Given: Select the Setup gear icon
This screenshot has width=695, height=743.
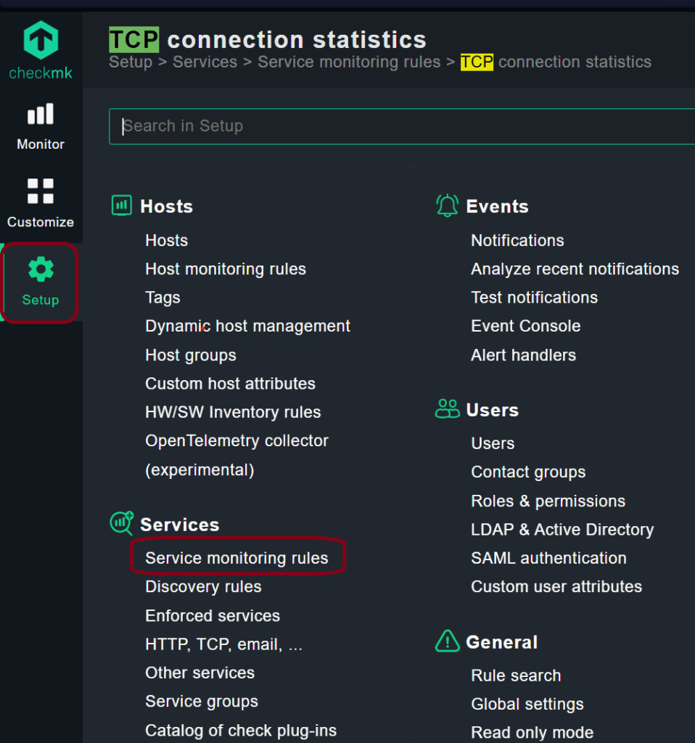Looking at the screenshot, I should 41,269.
